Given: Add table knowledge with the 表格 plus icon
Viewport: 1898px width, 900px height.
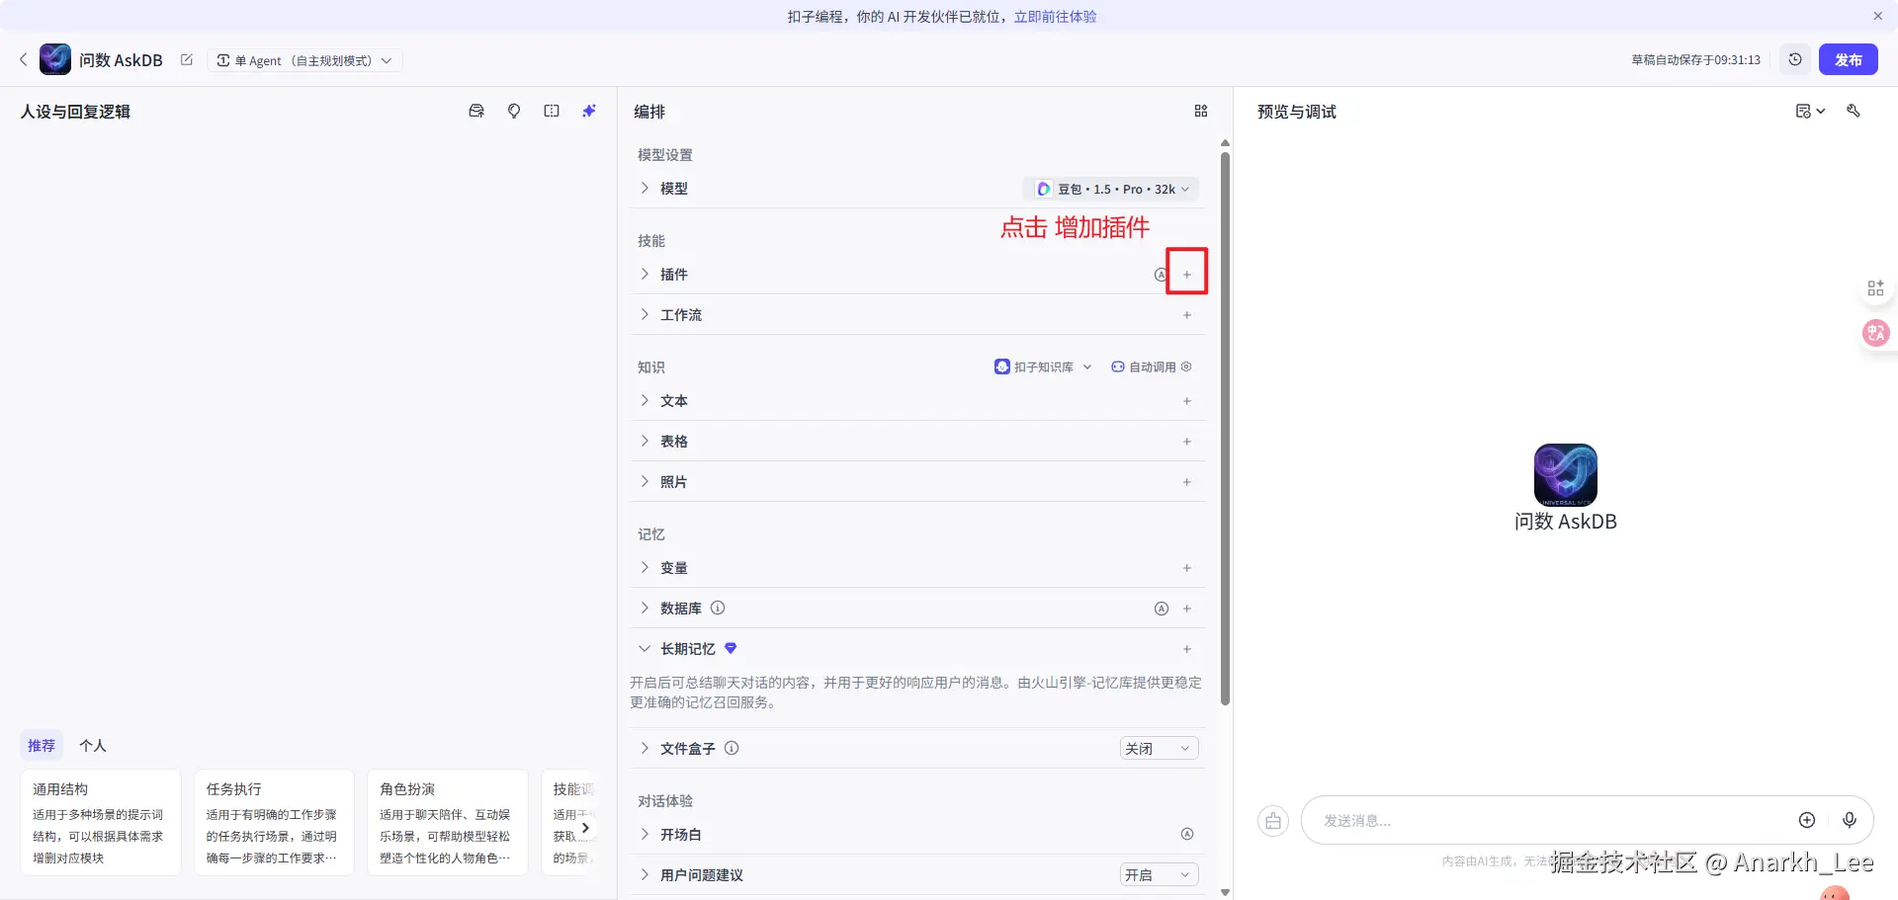Looking at the screenshot, I should [1187, 442].
